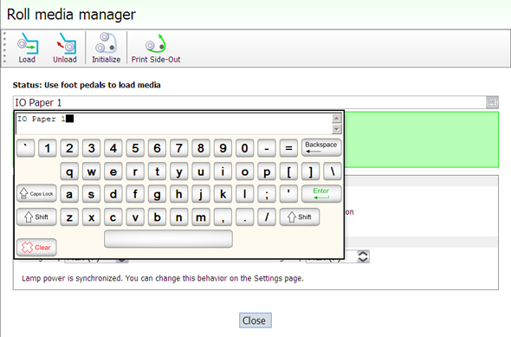Click the IO Paper 1 name field
This screenshot has height=337, width=511.
coord(249,102)
